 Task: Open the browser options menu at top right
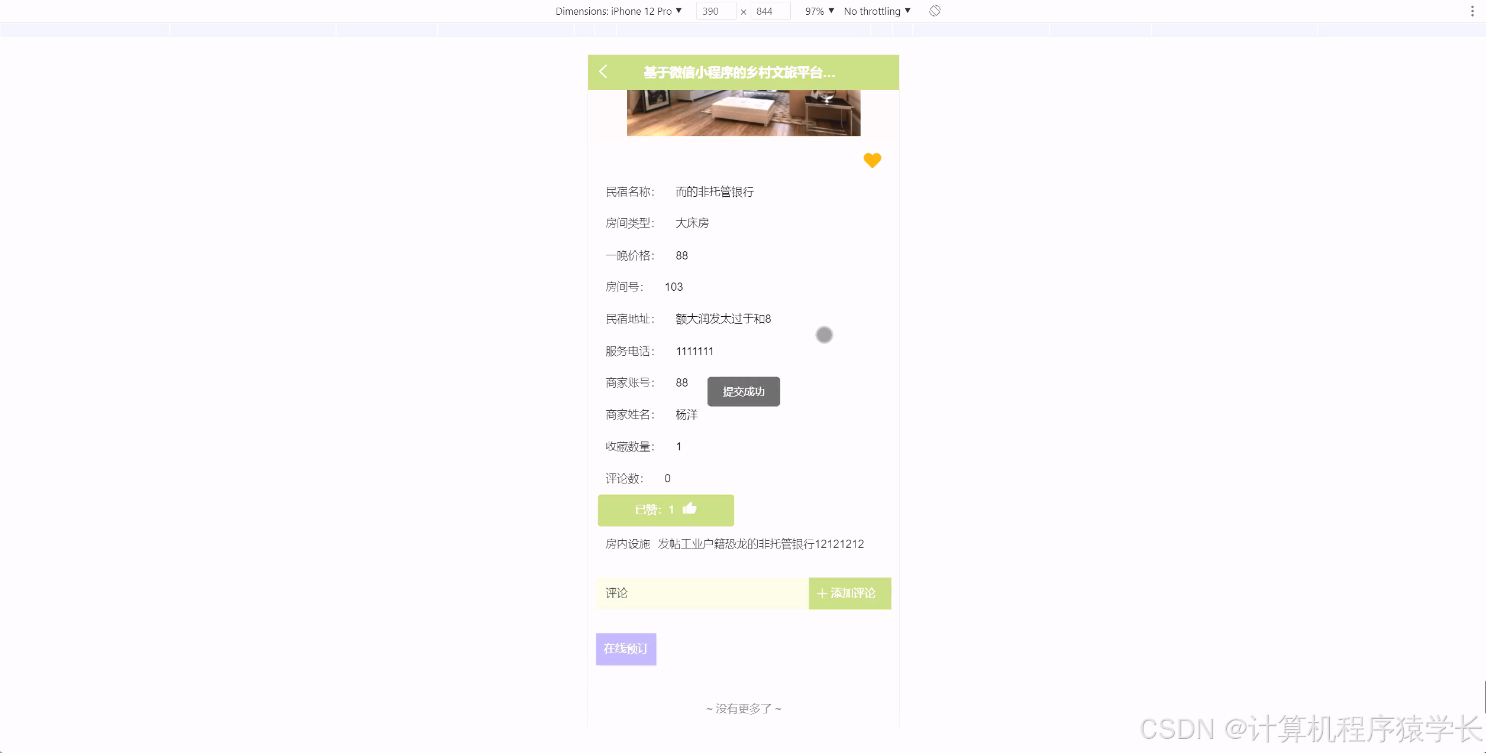pos(1471,10)
